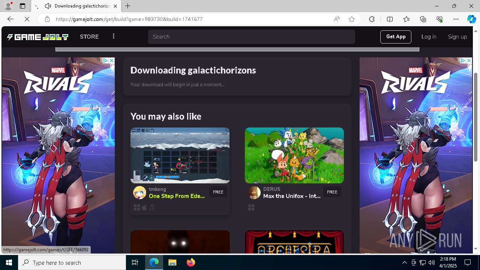View site information lock icon
Image resolution: width=480 pixels, height=270 pixels.
coord(47,19)
